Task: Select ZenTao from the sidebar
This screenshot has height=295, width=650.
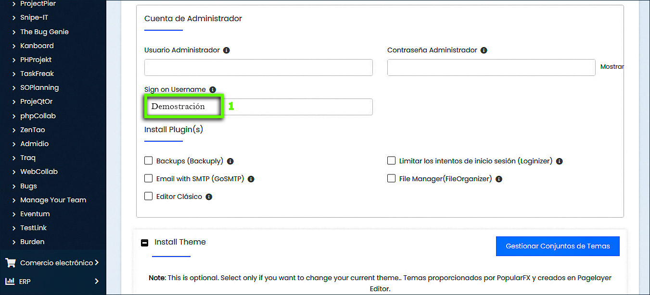Action: click(32, 130)
